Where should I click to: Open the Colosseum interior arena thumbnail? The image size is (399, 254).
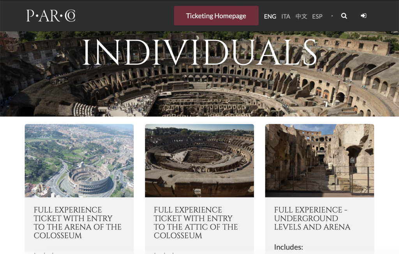199,161
